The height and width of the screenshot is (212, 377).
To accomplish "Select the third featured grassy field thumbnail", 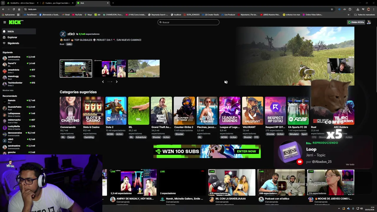I will tap(144, 69).
